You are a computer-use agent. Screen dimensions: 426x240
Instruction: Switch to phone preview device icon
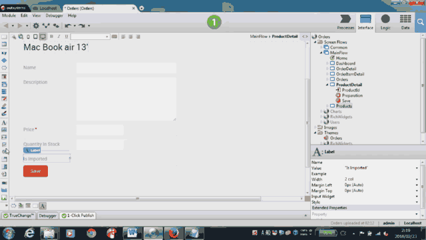[28, 37]
